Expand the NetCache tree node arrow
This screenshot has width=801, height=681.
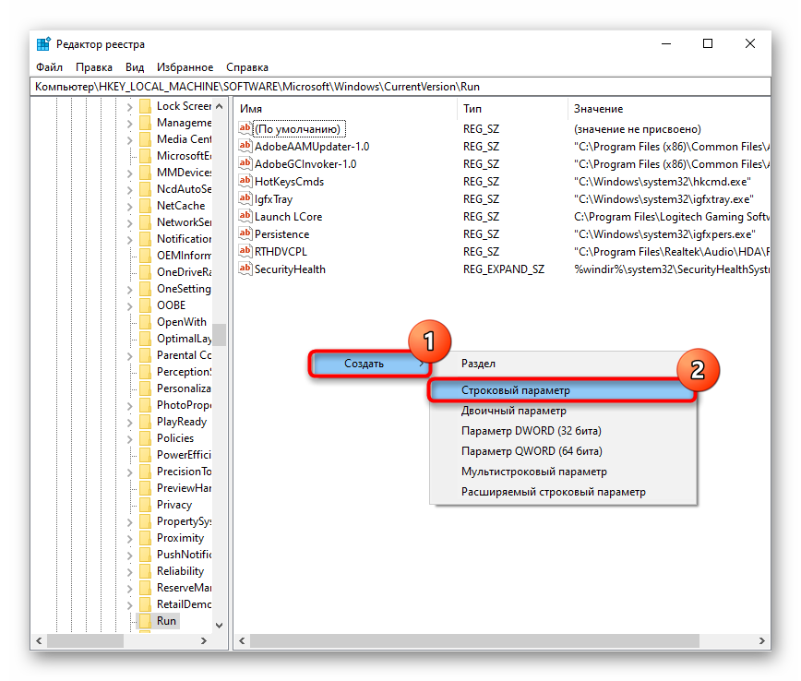point(129,206)
